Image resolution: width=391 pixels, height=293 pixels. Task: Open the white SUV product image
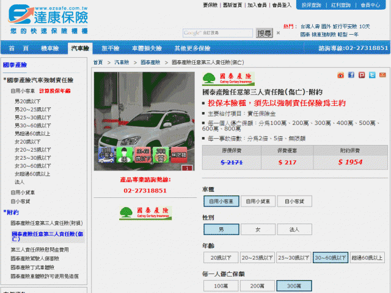click(x=144, y=121)
